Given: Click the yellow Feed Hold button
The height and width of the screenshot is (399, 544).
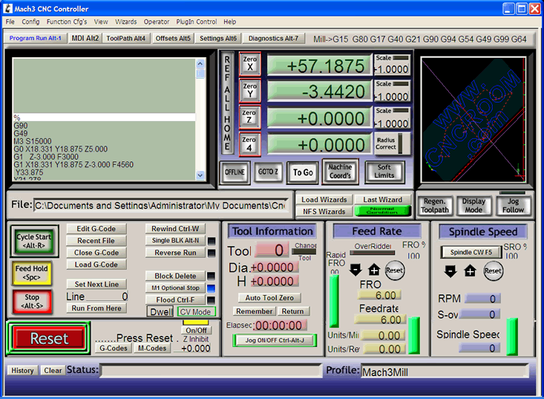Looking at the screenshot, I should [32, 273].
